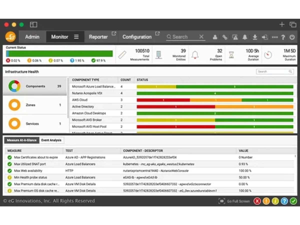The image size is (300, 225).
Task: Open the Reporter module
Action: click(98, 37)
